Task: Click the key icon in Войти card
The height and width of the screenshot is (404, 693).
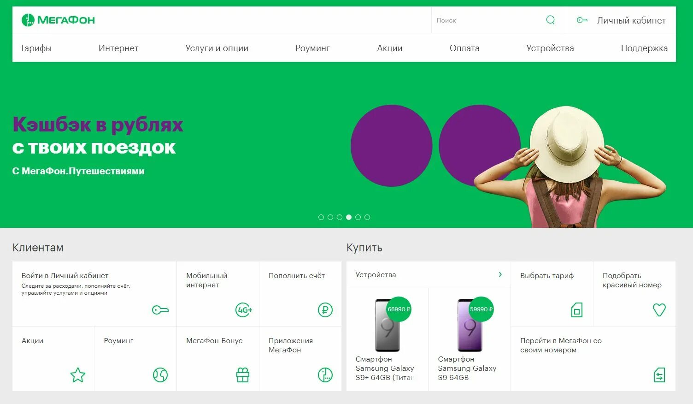Action: tap(160, 310)
